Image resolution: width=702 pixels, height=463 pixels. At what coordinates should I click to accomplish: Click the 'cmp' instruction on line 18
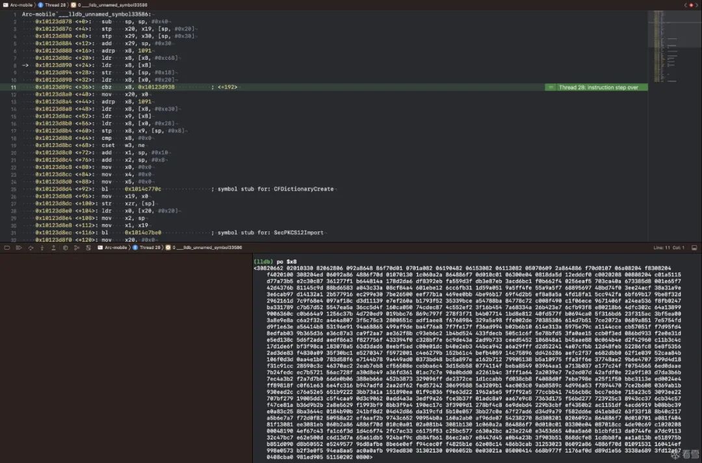point(107,138)
